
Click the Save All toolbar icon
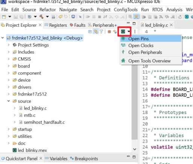click(x=21, y=17)
